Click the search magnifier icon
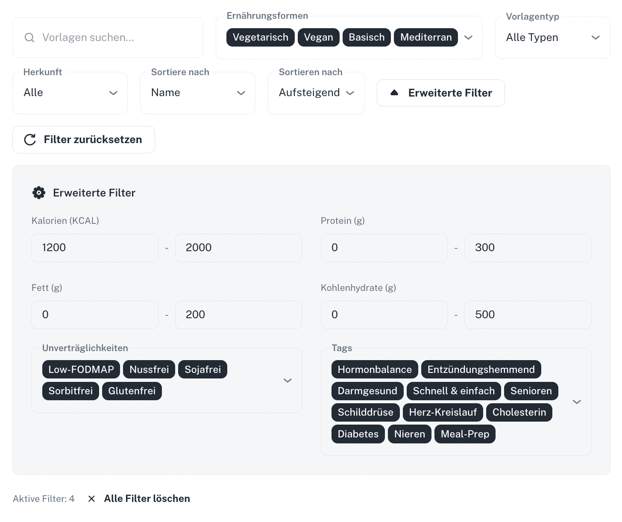The height and width of the screenshot is (522, 622). (29, 38)
